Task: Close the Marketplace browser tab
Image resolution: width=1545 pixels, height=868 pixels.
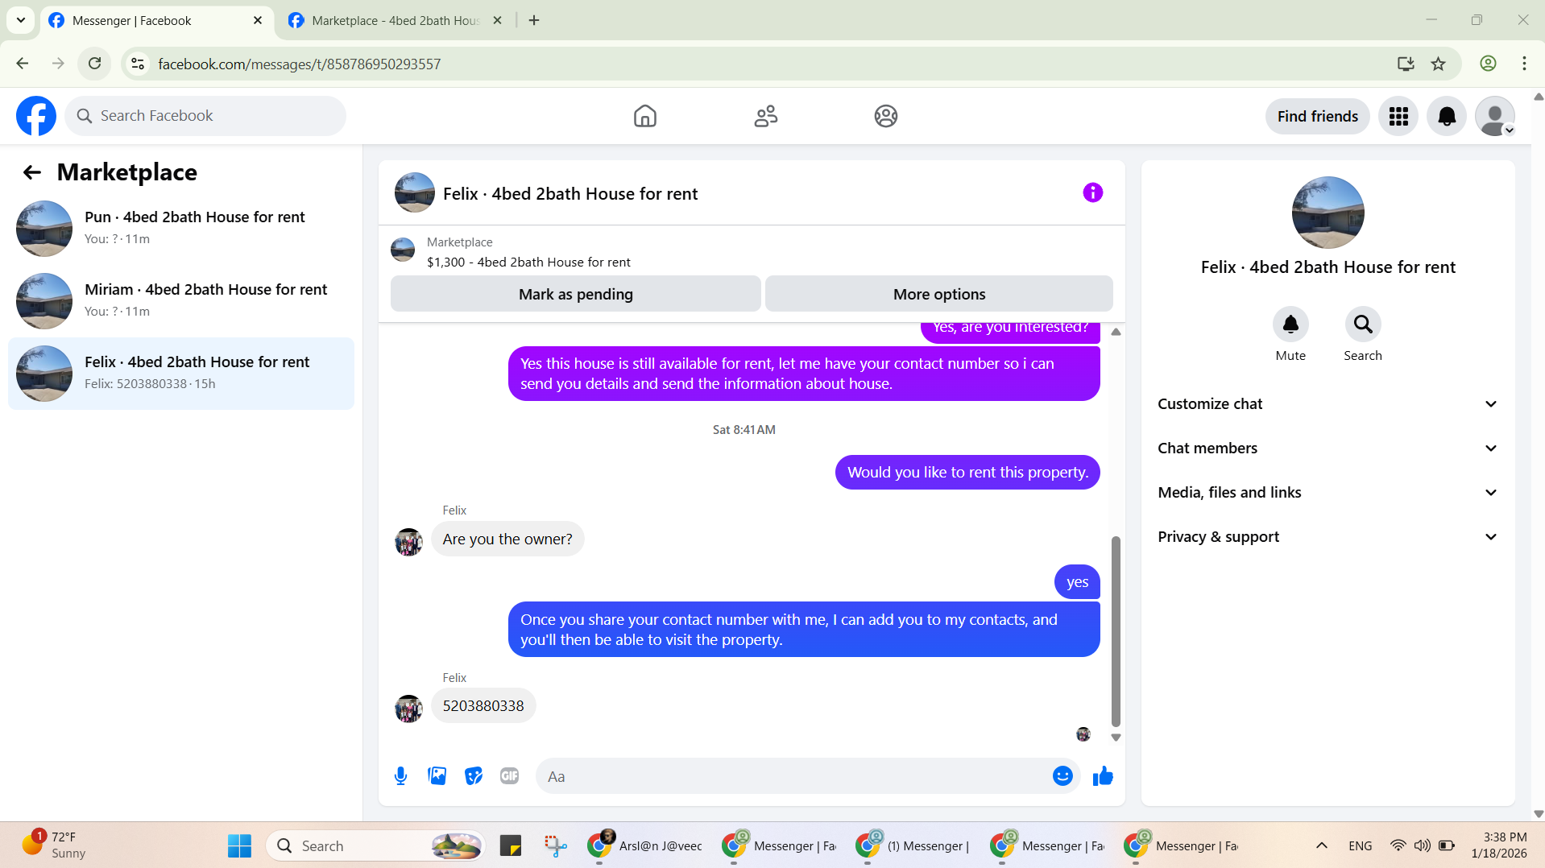Action: click(497, 20)
